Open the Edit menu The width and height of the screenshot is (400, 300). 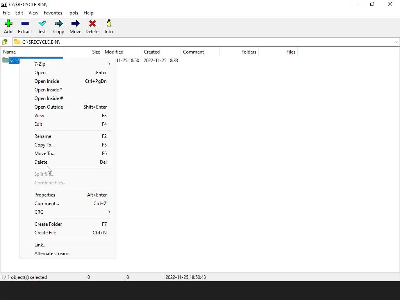pyautogui.click(x=19, y=13)
